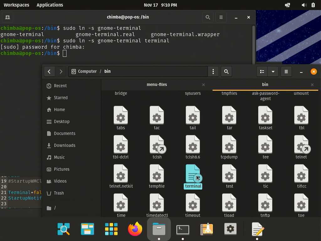The width and height of the screenshot is (321, 241).
Task: Click the search icon in the file manager
Action: tap(226, 72)
